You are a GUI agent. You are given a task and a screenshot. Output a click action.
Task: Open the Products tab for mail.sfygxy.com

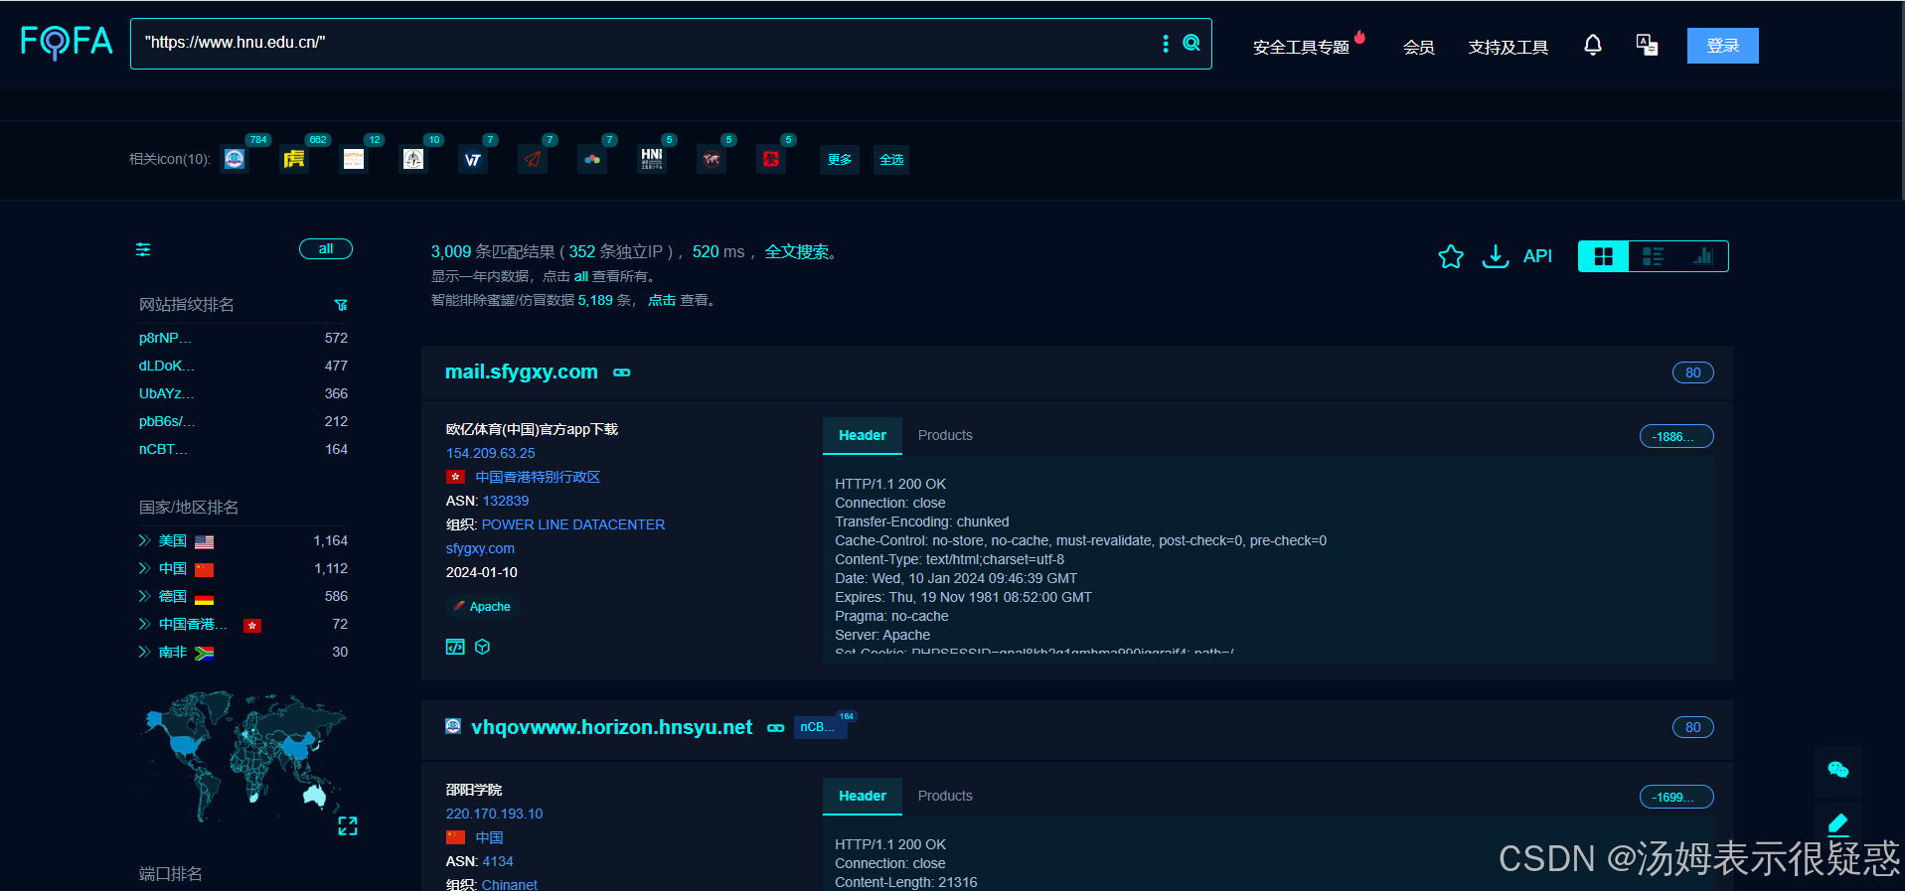pyautogui.click(x=944, y=435)
